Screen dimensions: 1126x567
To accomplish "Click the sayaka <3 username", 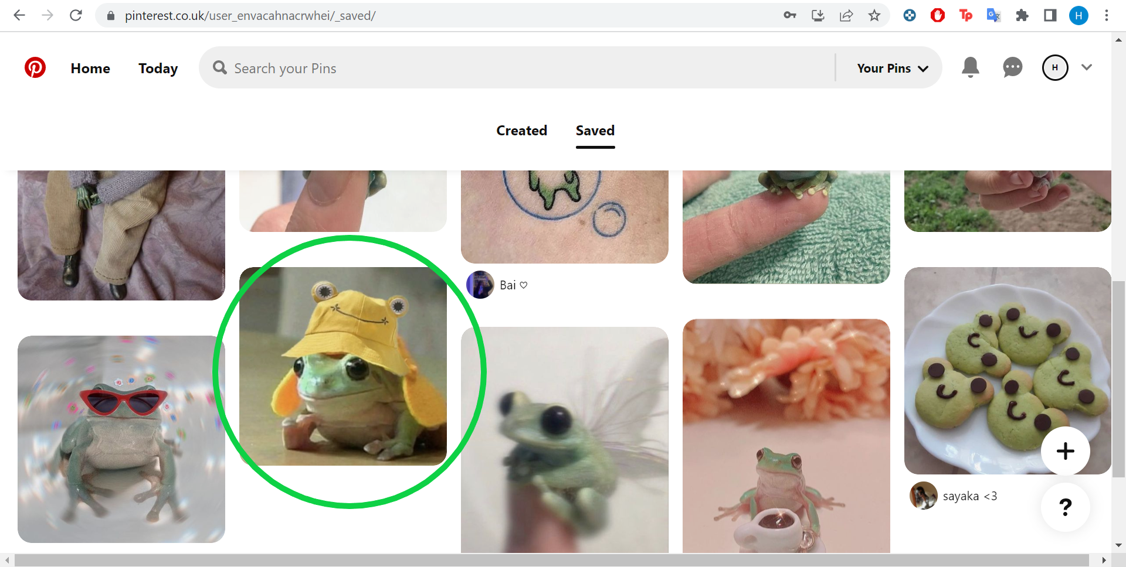I will [970, 496].
